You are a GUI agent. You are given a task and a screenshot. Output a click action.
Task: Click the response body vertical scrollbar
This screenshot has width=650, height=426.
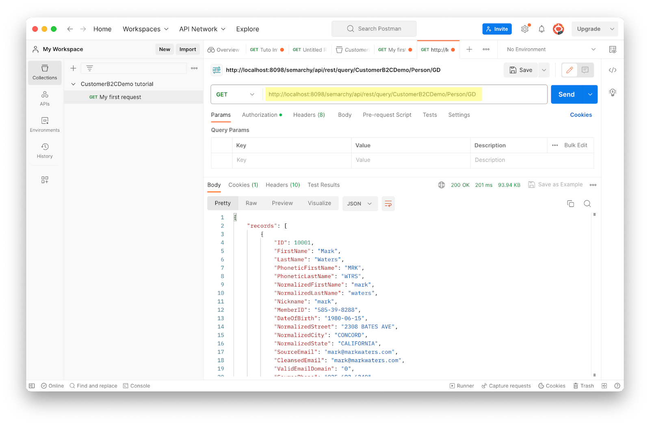(x=594, y=293)
